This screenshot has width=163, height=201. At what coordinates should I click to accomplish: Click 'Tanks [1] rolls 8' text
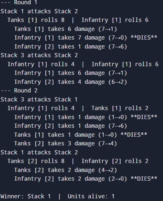tap(36, 20)
